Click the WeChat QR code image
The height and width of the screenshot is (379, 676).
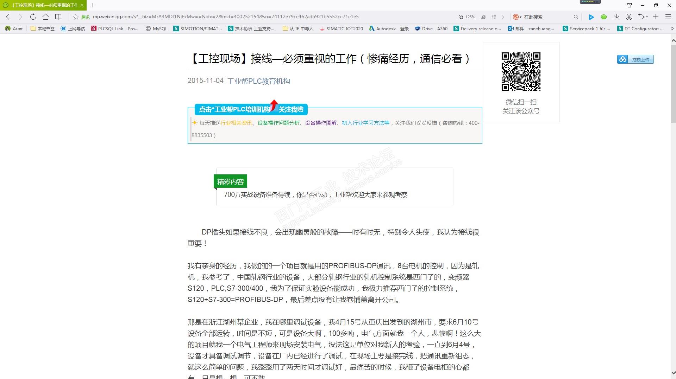coord(521,72)
